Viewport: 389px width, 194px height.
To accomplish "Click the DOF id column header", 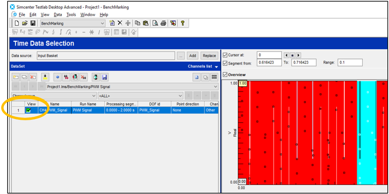I will point(154,104).
